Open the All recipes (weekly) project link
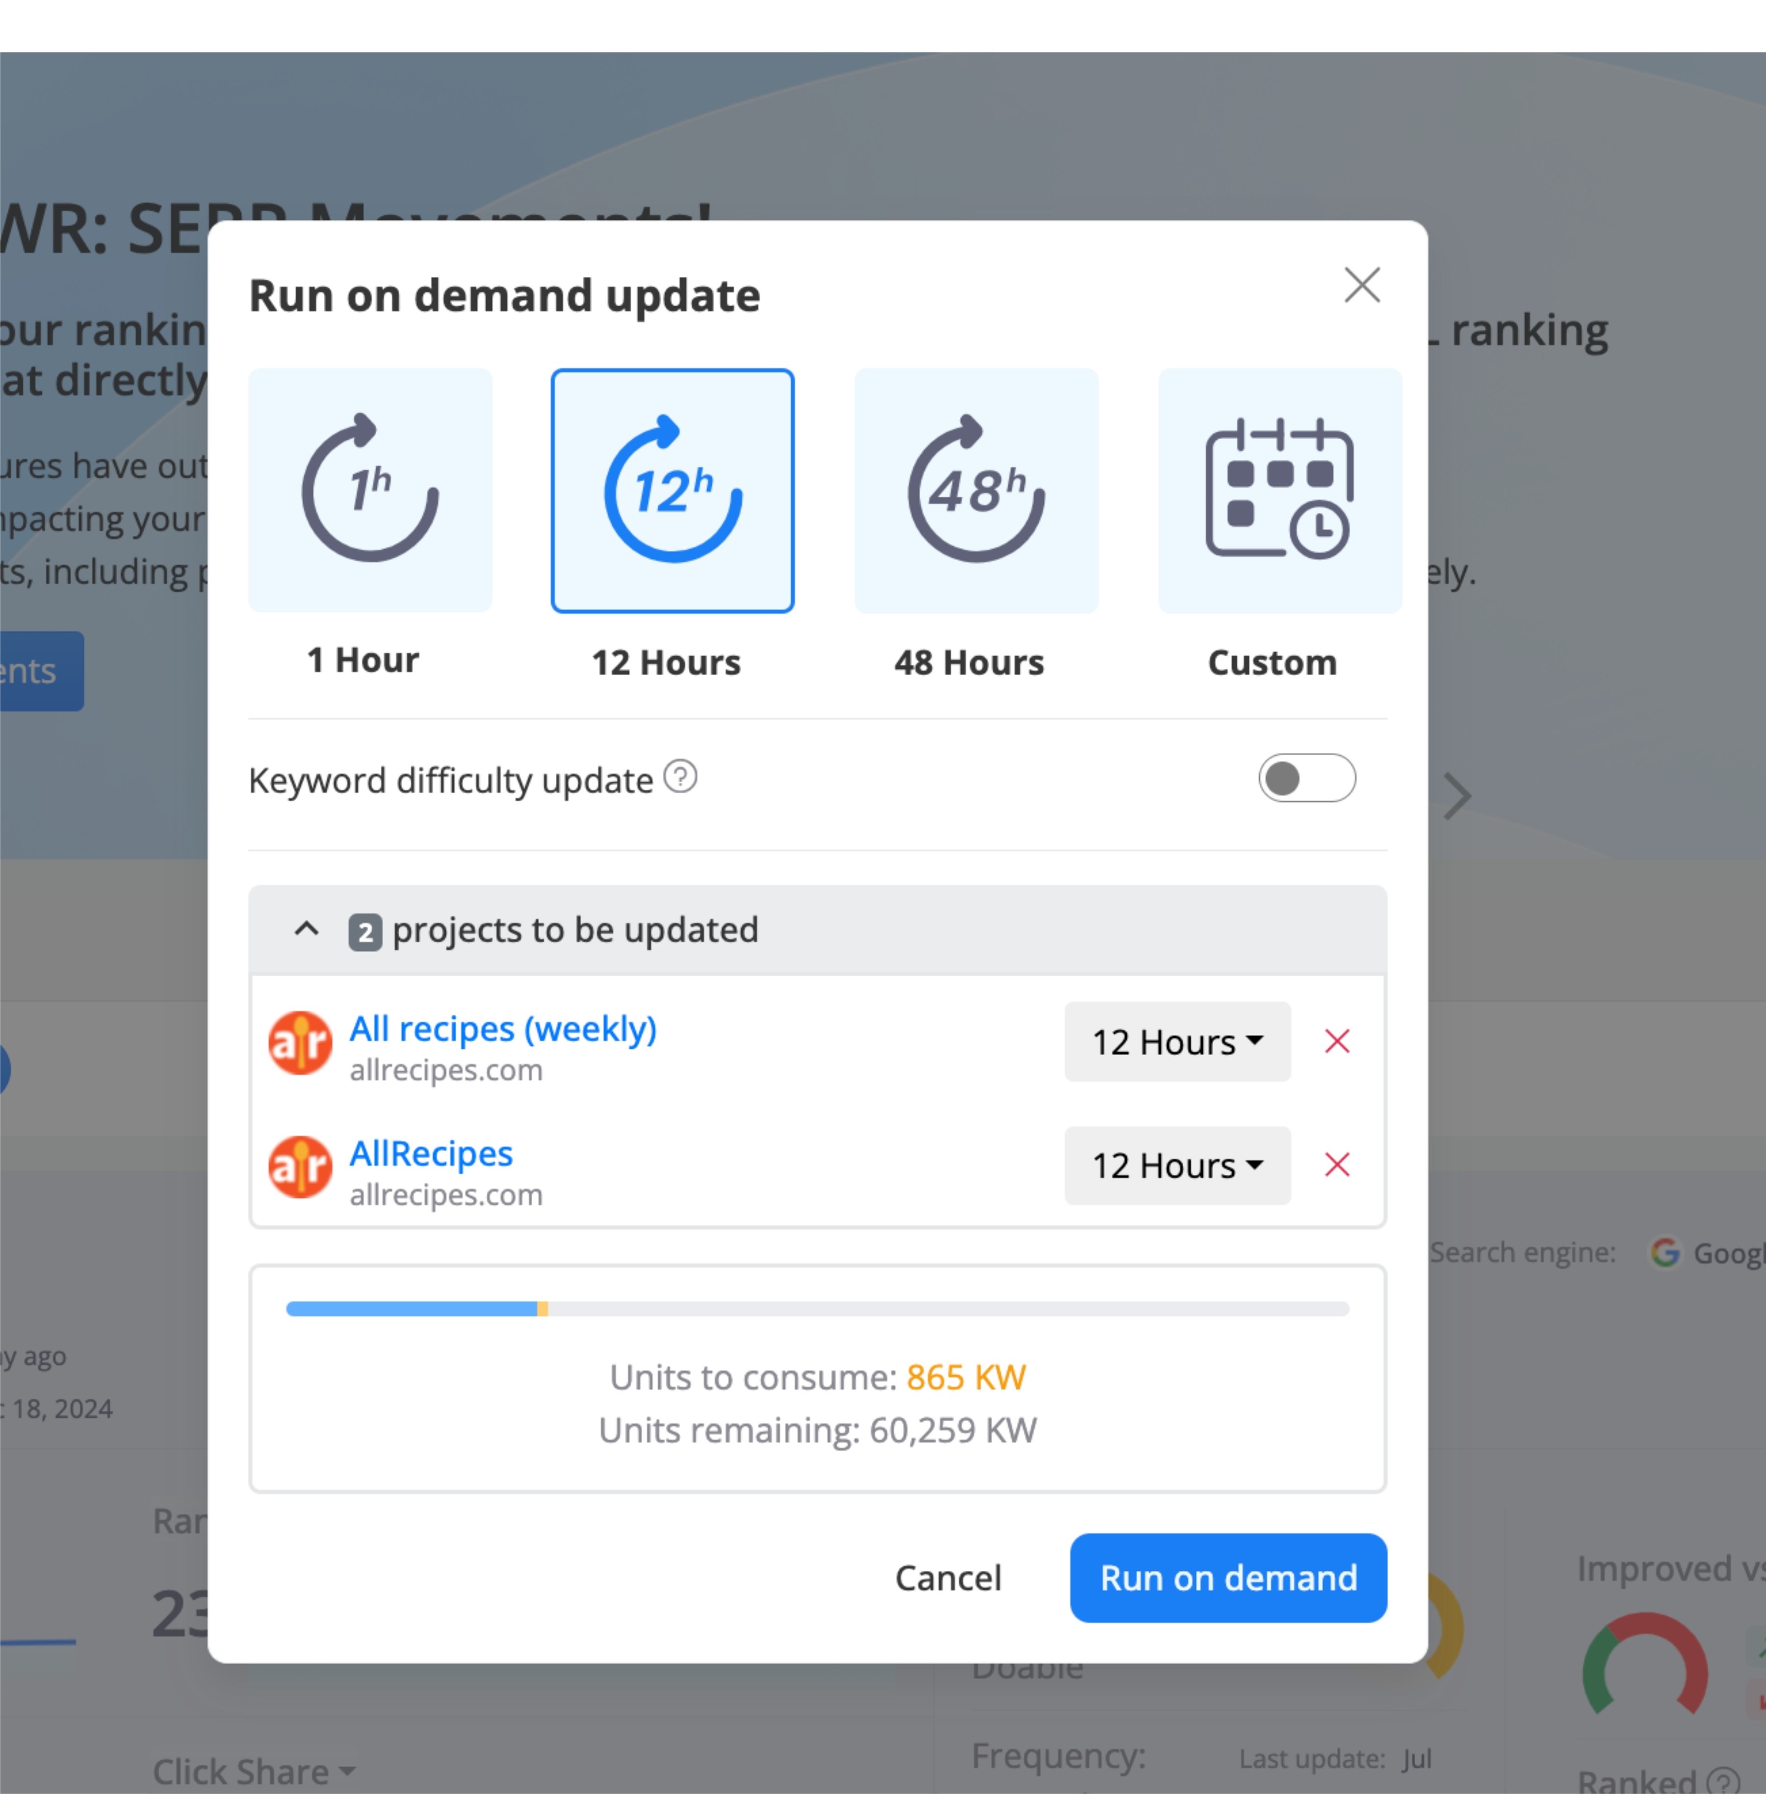The width and height of the screenshot is (1766, 1802). 503,1028
